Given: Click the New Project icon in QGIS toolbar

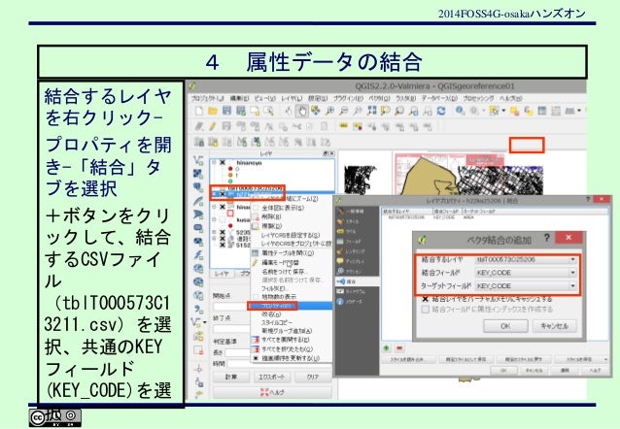Looking at the screenshot, I should 199,111.
